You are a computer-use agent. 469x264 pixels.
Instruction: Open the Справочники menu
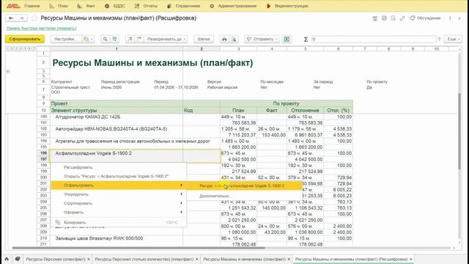click(x=184, y=6)
